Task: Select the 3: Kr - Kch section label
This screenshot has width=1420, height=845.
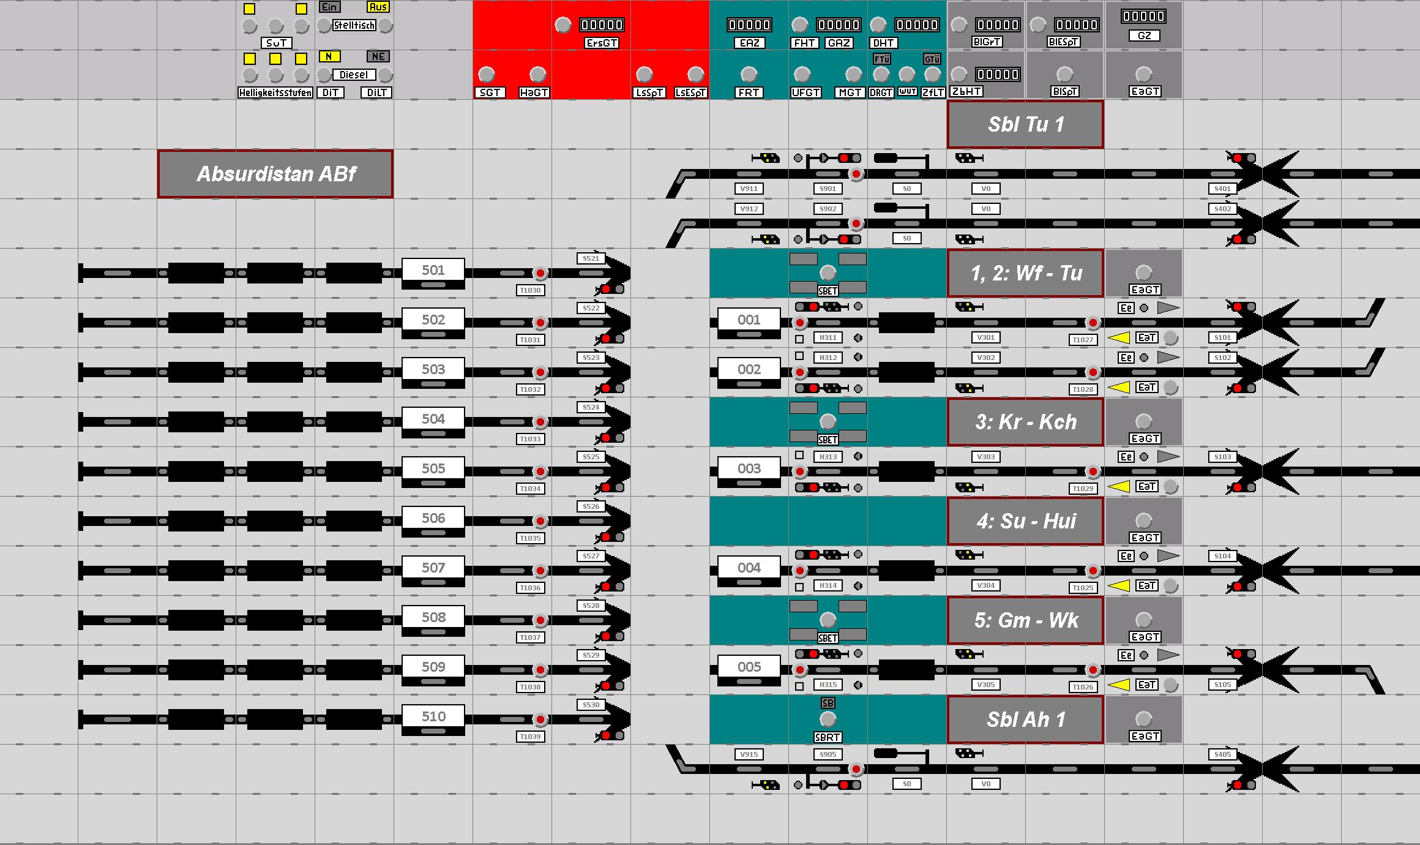Action: pyautogui.click(x=1025, y=422)
